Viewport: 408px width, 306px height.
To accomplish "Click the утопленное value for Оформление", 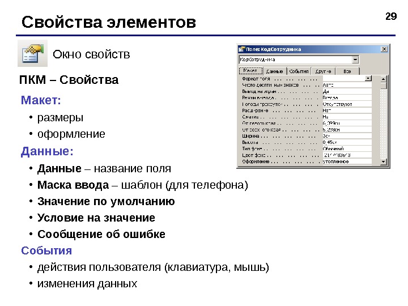I will click(347, 161).
